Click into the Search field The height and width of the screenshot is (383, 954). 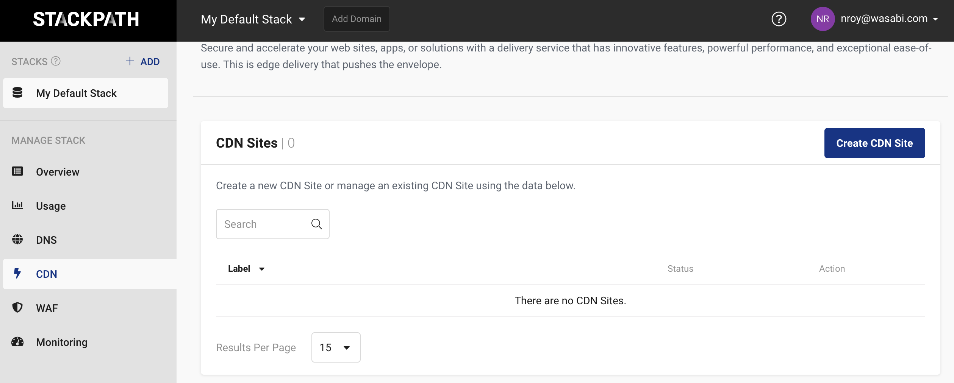272,224
